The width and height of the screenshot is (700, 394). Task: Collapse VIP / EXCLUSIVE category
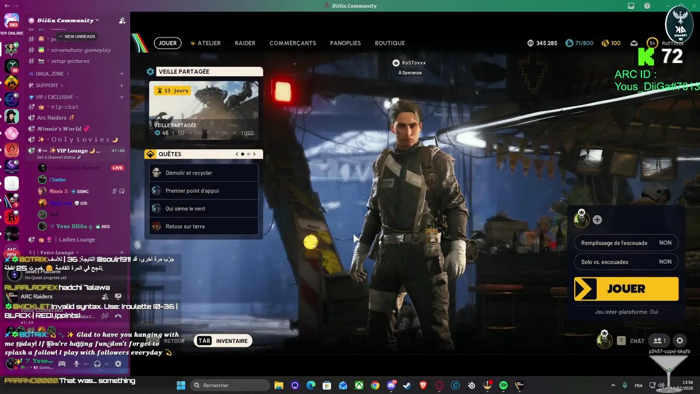(54, 97)
